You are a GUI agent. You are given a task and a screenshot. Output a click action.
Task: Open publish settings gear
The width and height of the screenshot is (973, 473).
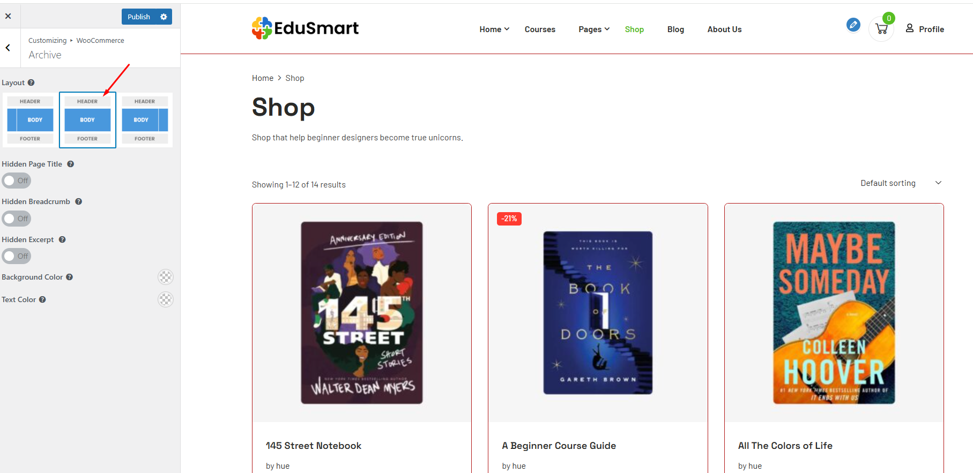tap(164, 17)
